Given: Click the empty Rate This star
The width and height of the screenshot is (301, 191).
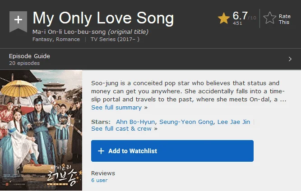Looking at the screenshot, I should (270, 18).
